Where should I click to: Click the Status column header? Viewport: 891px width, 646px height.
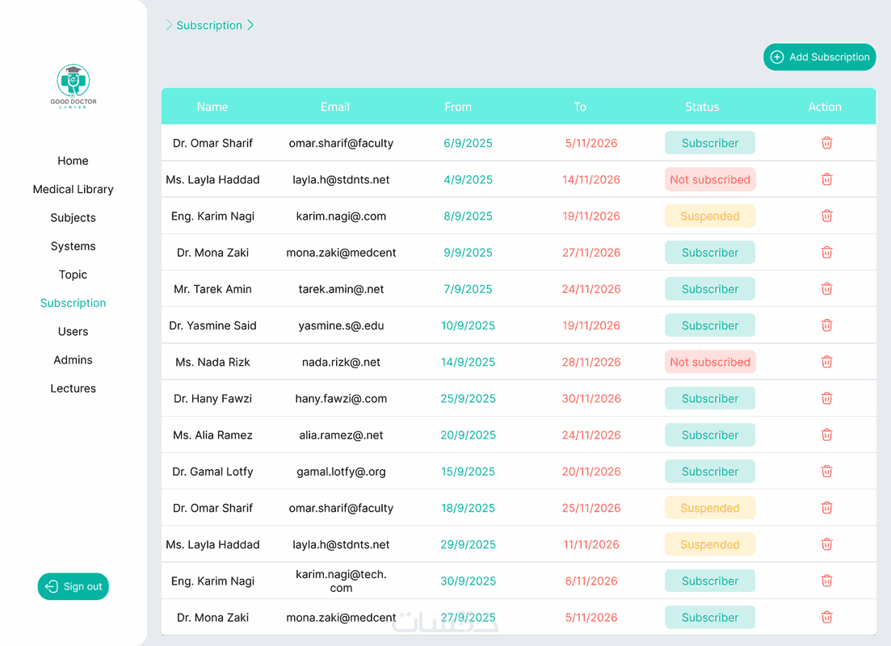pos(702,107)
